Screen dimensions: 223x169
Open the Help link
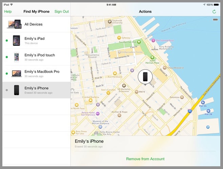click(x=8, y=12)
